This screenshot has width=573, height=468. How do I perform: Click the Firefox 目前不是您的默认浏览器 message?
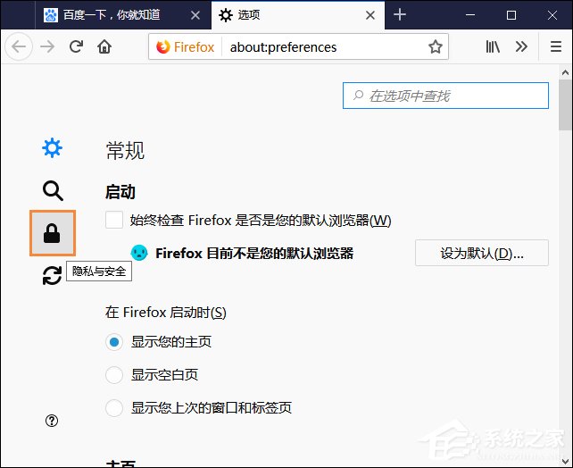(x=254, y=253)
